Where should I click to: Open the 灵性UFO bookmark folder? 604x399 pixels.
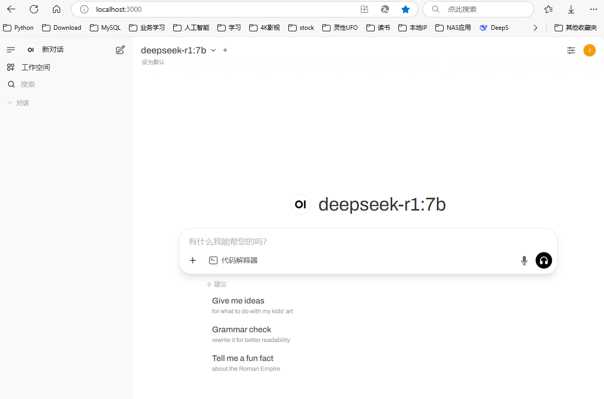pyautogui.click(x=340, y=28)
